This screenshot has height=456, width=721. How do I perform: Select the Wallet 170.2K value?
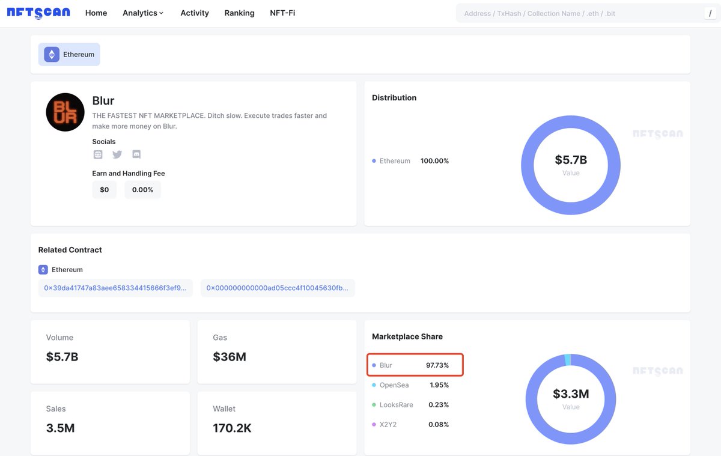[x=232, y=428]
